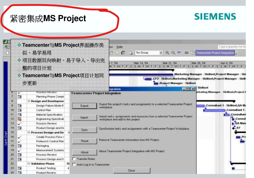The width and height of the screenshot is (254, 178).
Task: Select the Control Plan task row
Action: click(x=44, y=110)
